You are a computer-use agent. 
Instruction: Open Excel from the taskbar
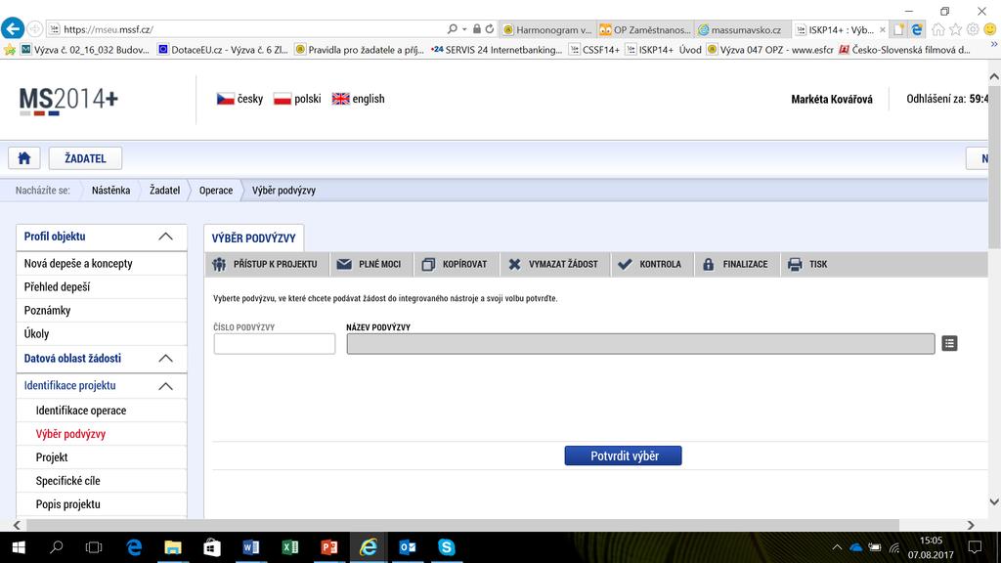(x=289, y=547)
